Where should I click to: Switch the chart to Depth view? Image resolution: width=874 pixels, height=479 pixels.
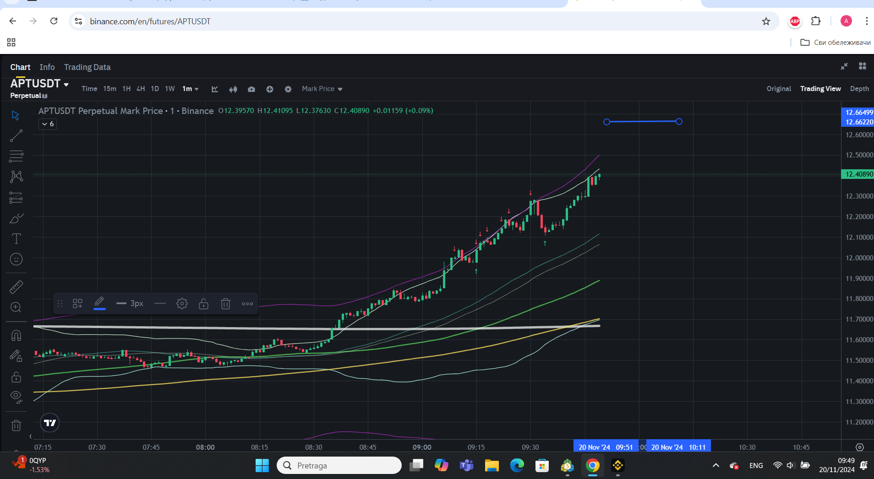point(859,89)
